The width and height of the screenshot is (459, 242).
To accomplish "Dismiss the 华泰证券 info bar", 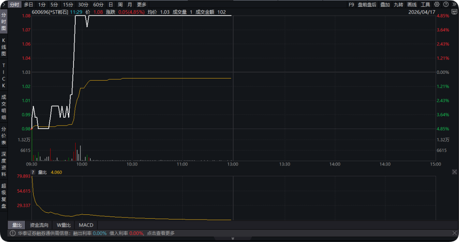I will [x=454, y=233].
